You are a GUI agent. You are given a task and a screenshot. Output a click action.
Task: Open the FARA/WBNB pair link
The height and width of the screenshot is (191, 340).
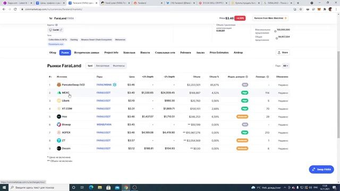[104, 85]
